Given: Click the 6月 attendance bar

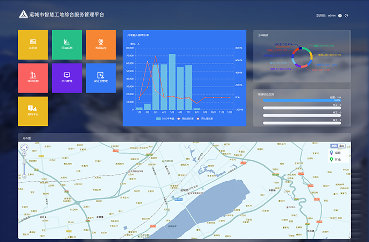Looking at the screenshot, I should pos(180,88).
